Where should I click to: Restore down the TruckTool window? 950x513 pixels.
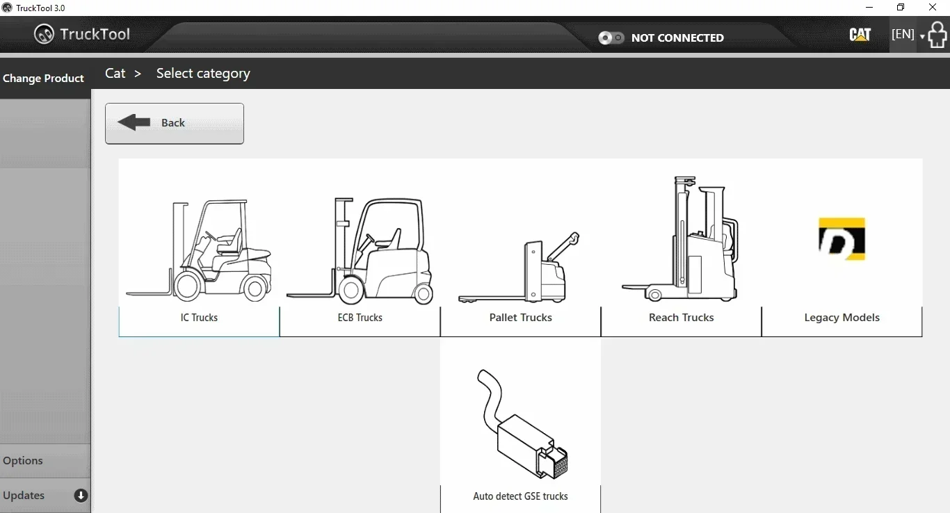(x=901, y=8)
